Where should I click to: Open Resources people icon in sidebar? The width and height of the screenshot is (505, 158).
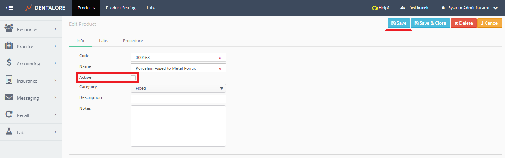[9, 28]
